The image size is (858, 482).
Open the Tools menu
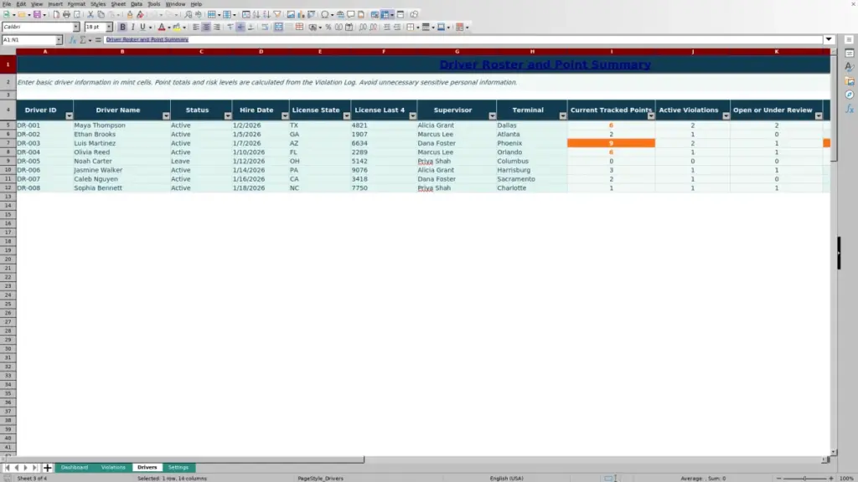pos(154,4)
